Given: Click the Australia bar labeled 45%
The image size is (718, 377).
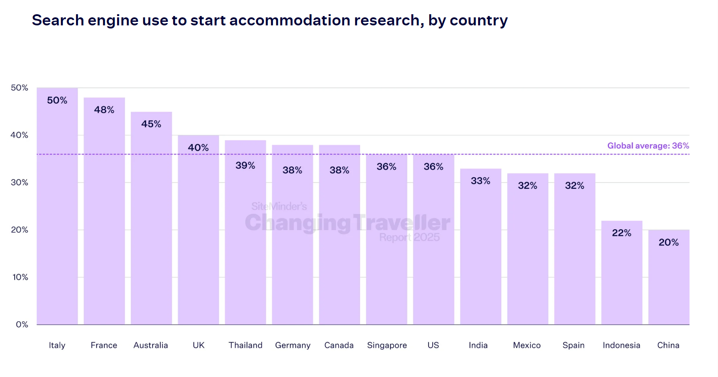Looking at the screenshot, I should click(x=151, y=218).
